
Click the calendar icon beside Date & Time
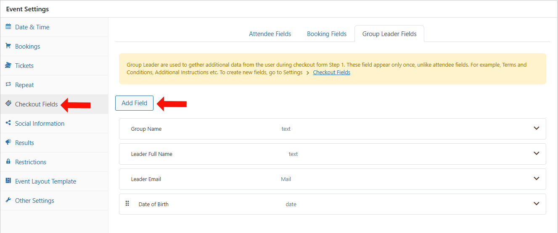tap(8, 27)
